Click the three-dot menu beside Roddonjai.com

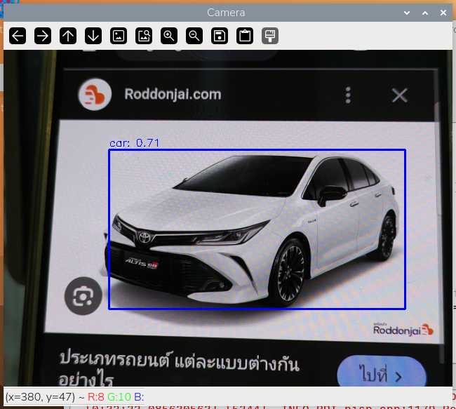pos(348,95)
